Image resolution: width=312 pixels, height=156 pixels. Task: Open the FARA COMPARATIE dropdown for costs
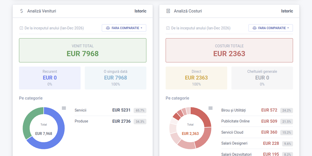[271, 28]
